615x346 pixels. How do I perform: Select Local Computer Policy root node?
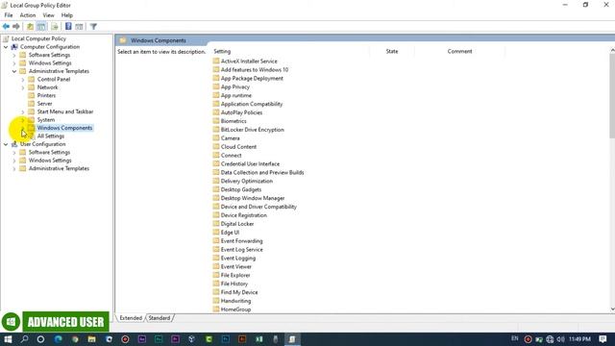pyautogui.click(x=38, y=38)
